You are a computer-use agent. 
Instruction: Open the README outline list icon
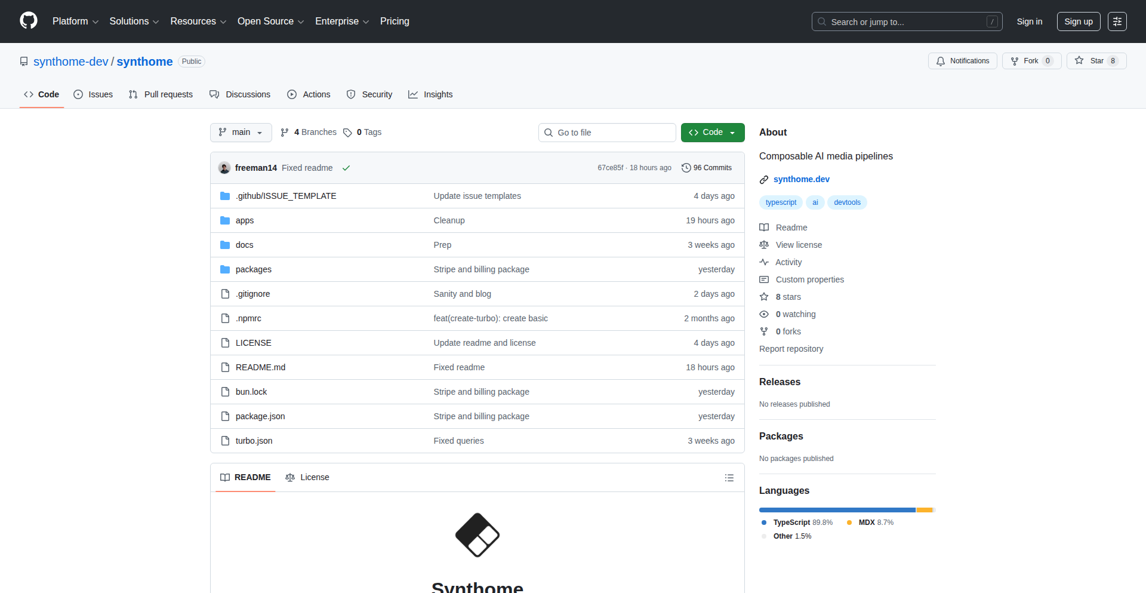[x=729, y=478]
